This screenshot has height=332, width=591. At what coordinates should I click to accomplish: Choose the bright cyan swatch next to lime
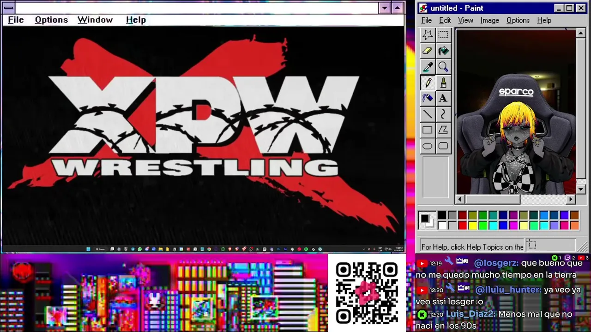click(x=493, y=225)
